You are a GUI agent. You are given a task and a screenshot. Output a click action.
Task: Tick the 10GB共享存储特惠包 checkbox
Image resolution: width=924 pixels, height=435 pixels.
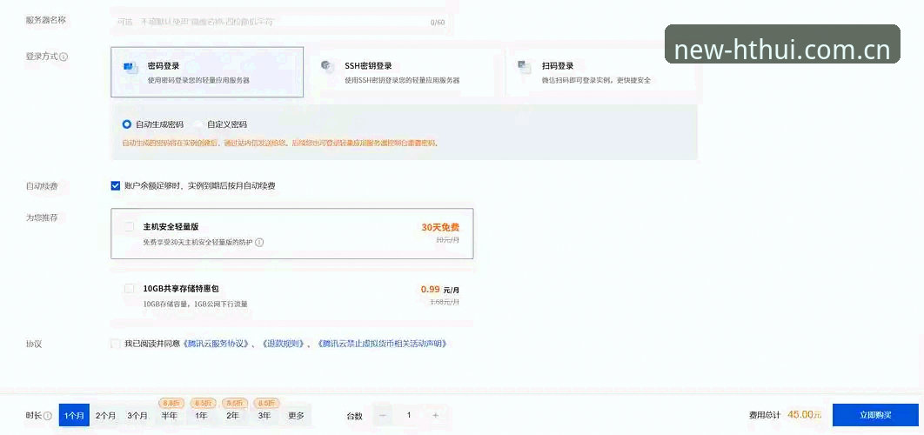click(129, 289)
